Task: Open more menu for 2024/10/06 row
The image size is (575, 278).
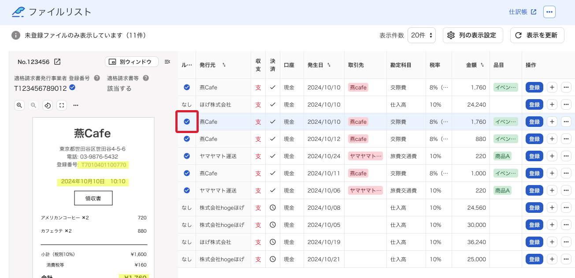Action: pyautogui.click(x=566, y=190)
